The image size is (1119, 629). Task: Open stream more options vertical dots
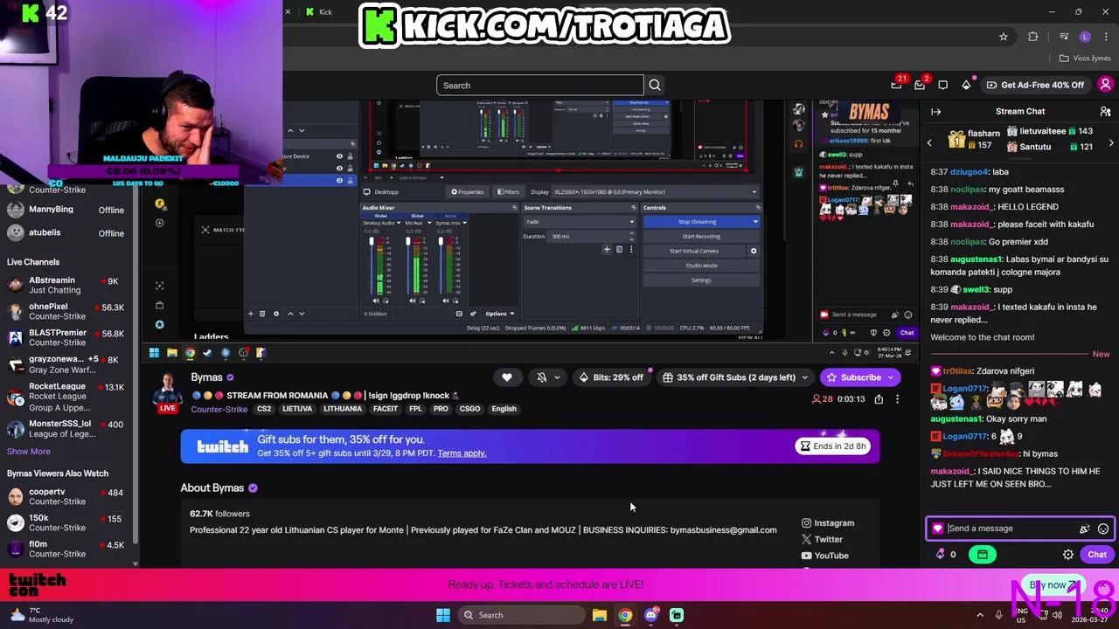pos(897,399)
